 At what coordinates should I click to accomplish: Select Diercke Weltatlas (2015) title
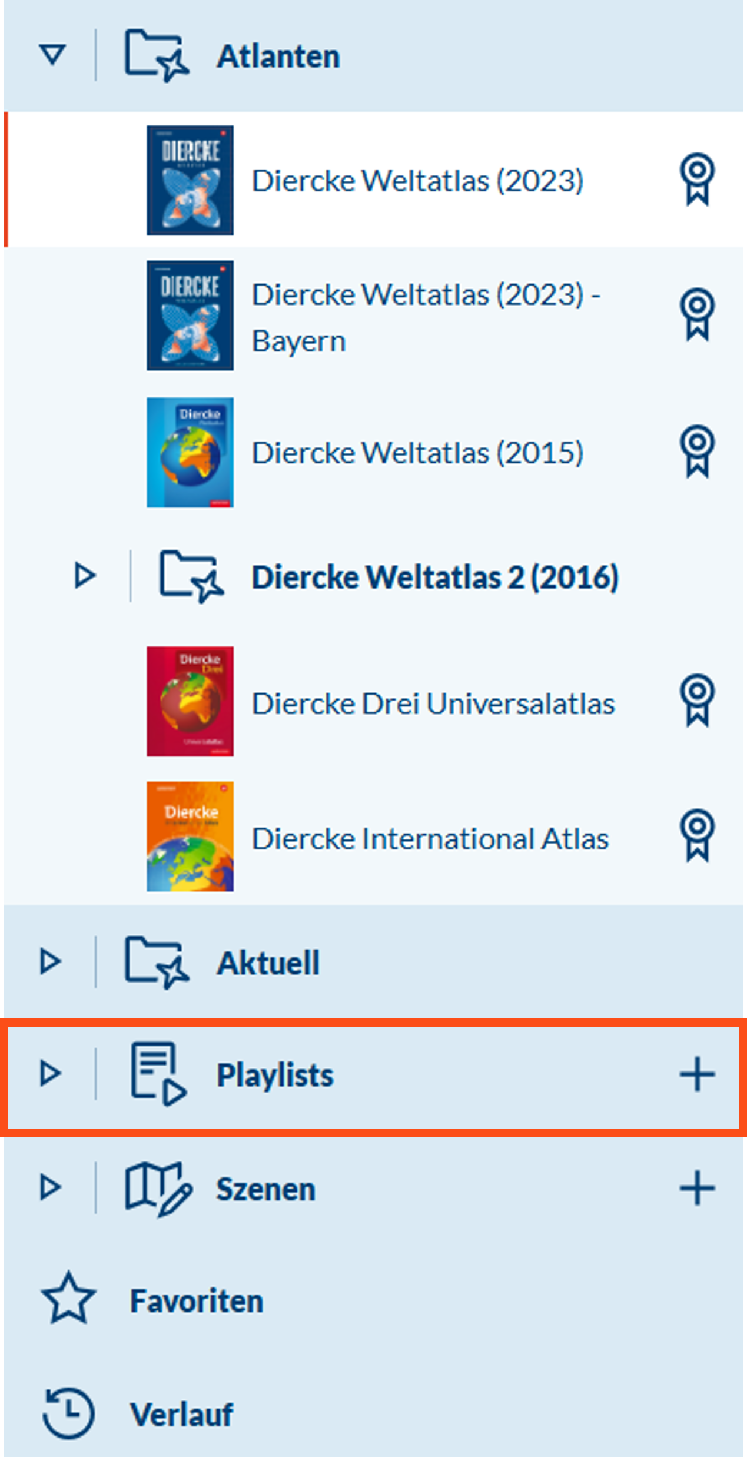click(417, 453)
